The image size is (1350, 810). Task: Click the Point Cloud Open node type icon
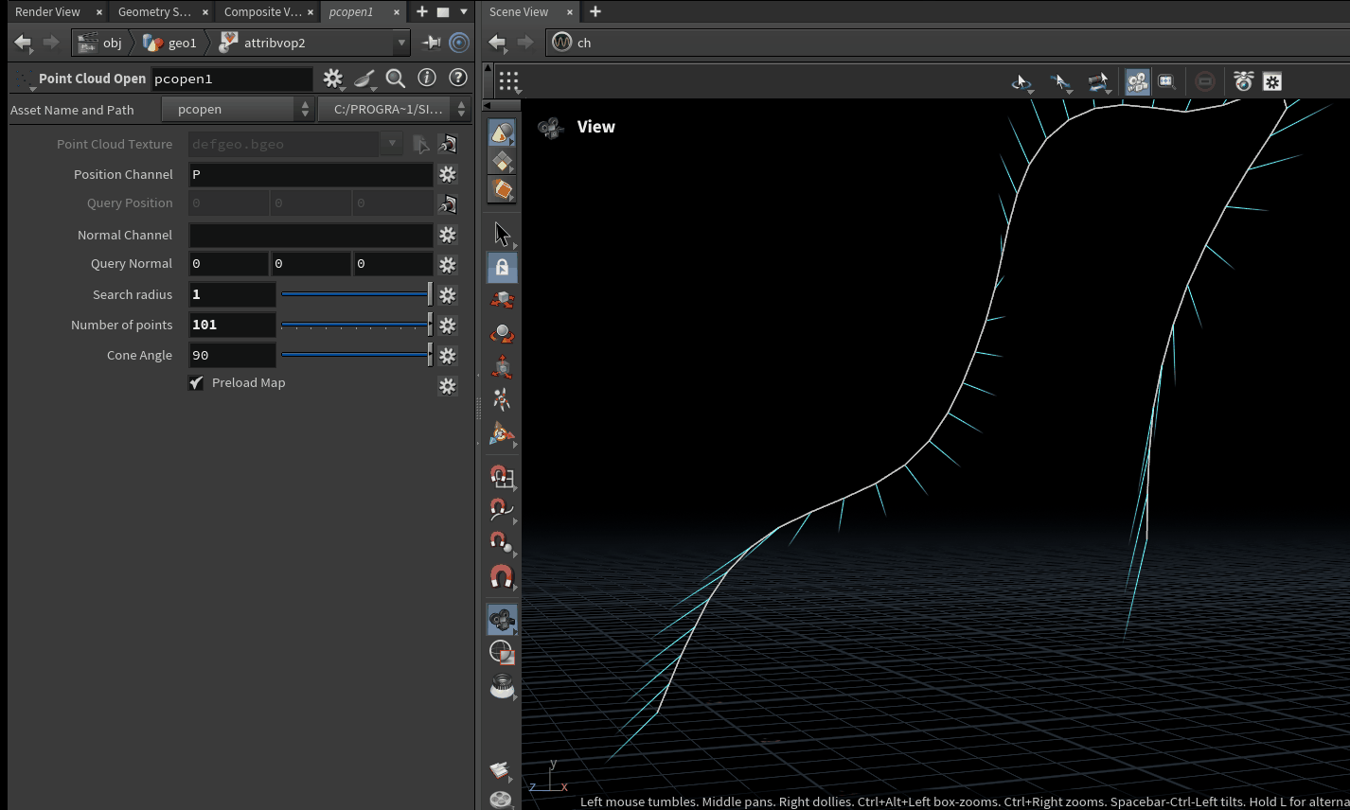coord(24,79)
